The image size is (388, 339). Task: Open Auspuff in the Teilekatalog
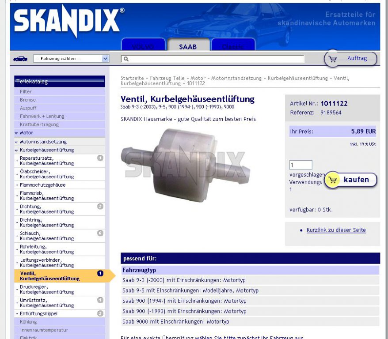coord(60,108)
